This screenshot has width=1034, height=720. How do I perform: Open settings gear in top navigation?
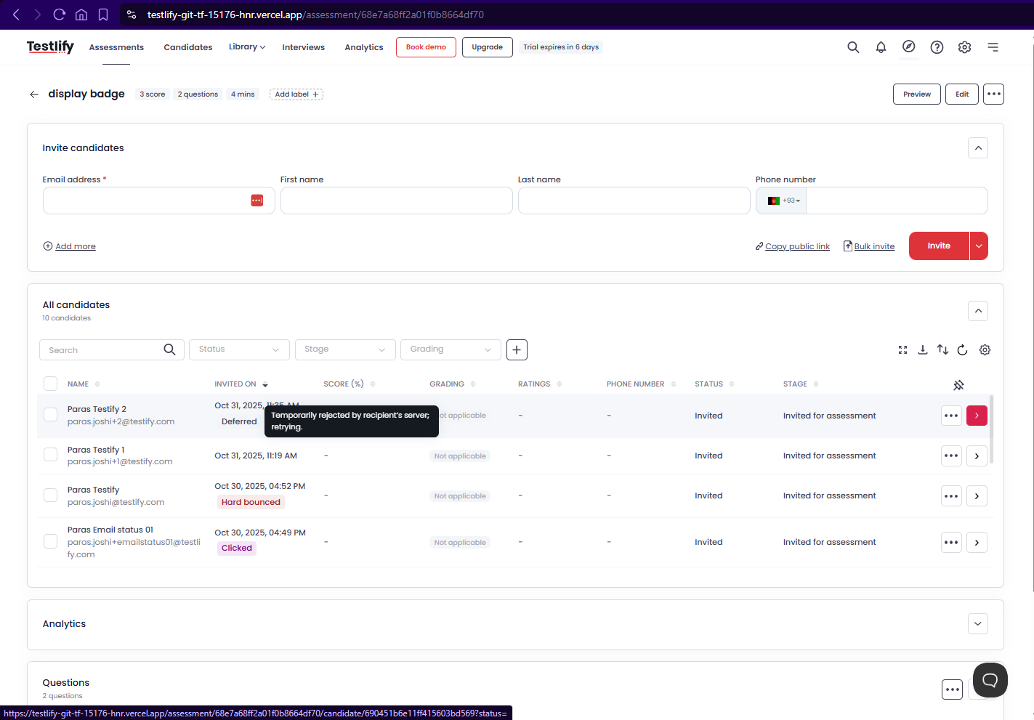pos(964,47)
